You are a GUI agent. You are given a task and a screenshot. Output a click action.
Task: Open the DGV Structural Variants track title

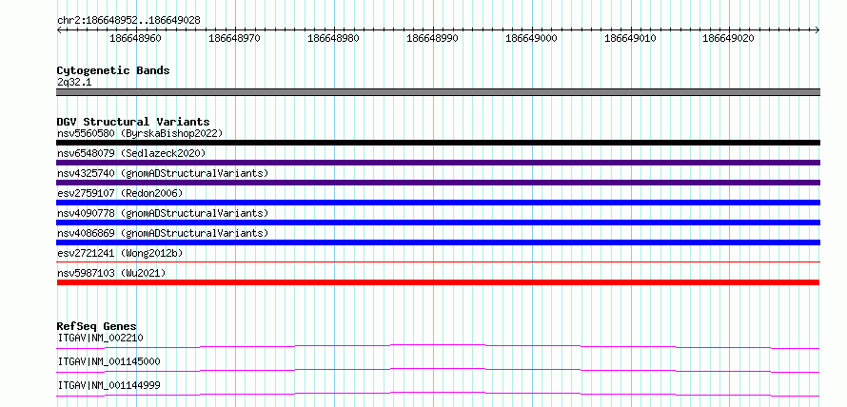(x=133, y=122)
